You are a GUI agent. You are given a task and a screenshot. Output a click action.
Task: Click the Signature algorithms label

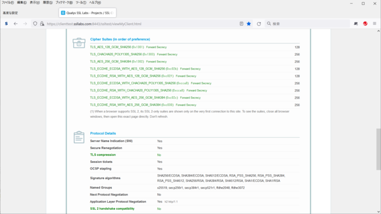pyautogui.click(x=105, y=178)
